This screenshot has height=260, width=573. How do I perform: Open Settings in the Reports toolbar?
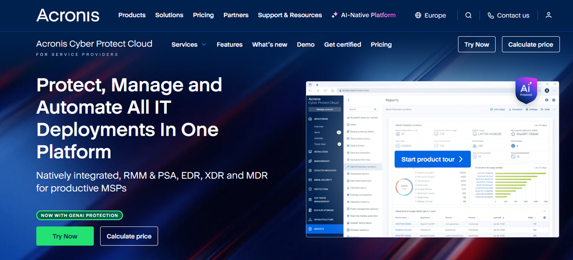pos(532,109)
